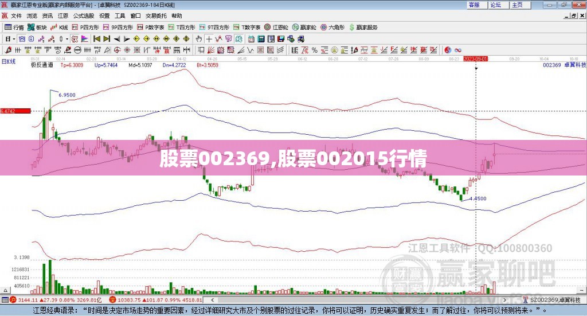
Task: Click the Bt=3.5059 indicator value
Action: pyautogui.click(x=208, y=65)
